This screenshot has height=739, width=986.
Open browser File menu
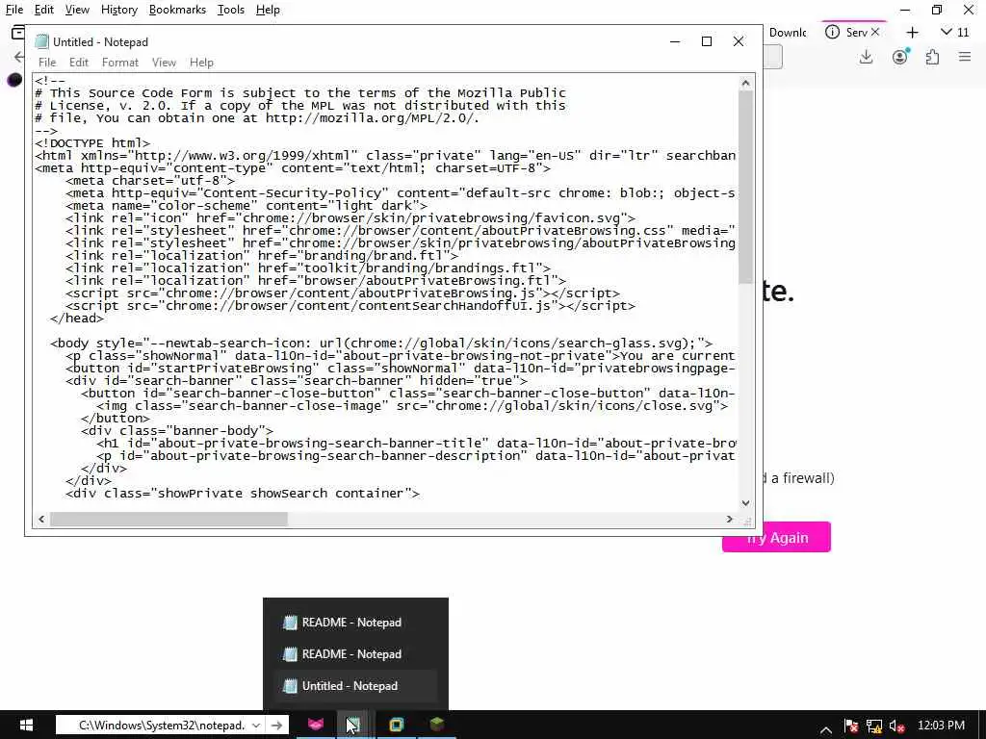[x=13, y=10]
